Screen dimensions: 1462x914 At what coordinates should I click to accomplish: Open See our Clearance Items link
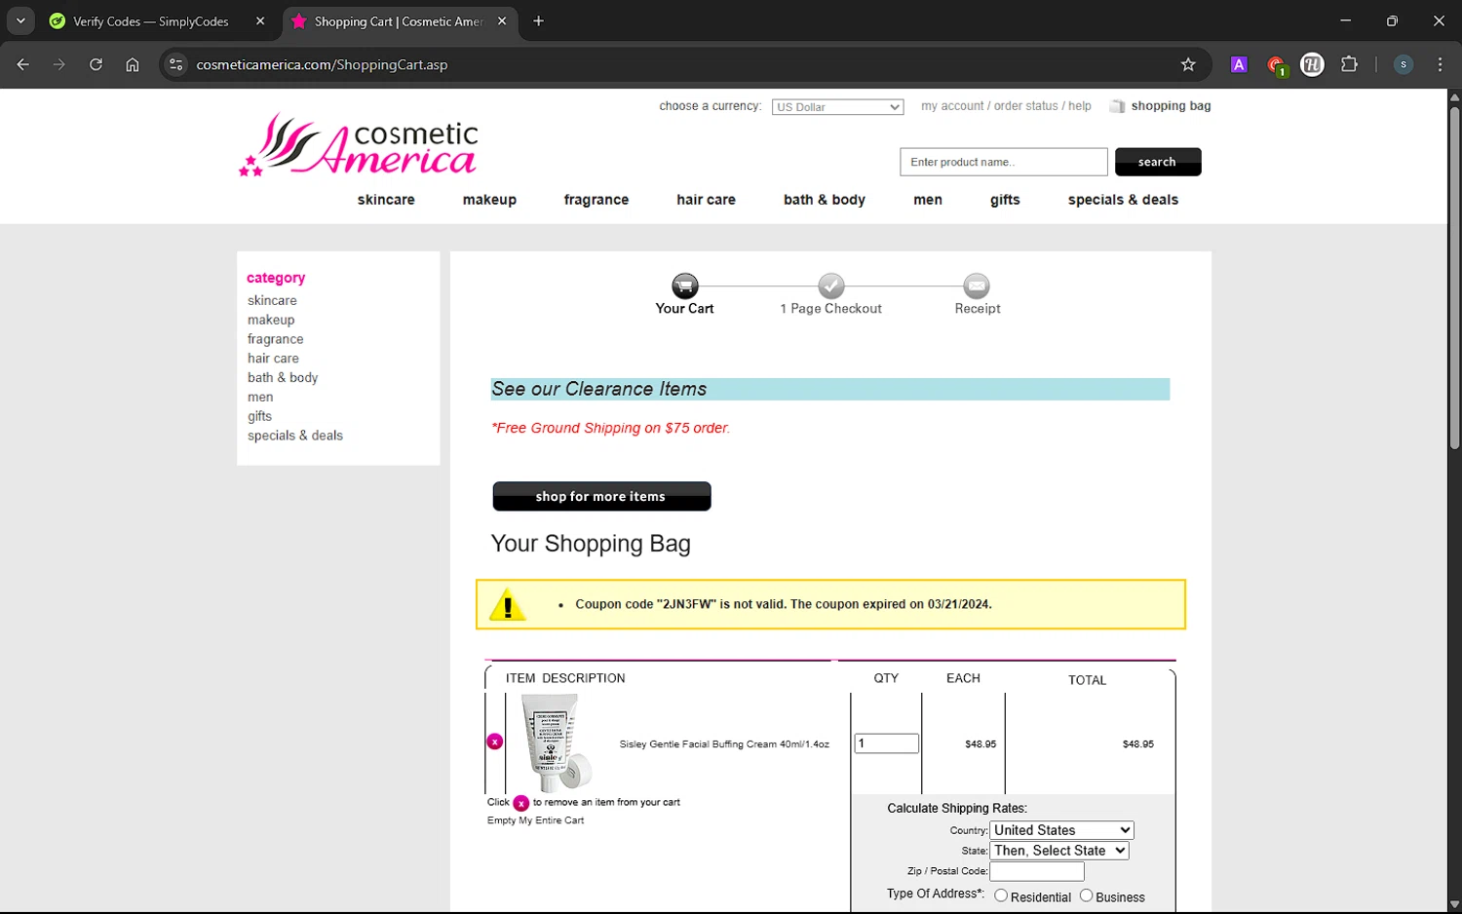tap(599, 389)
